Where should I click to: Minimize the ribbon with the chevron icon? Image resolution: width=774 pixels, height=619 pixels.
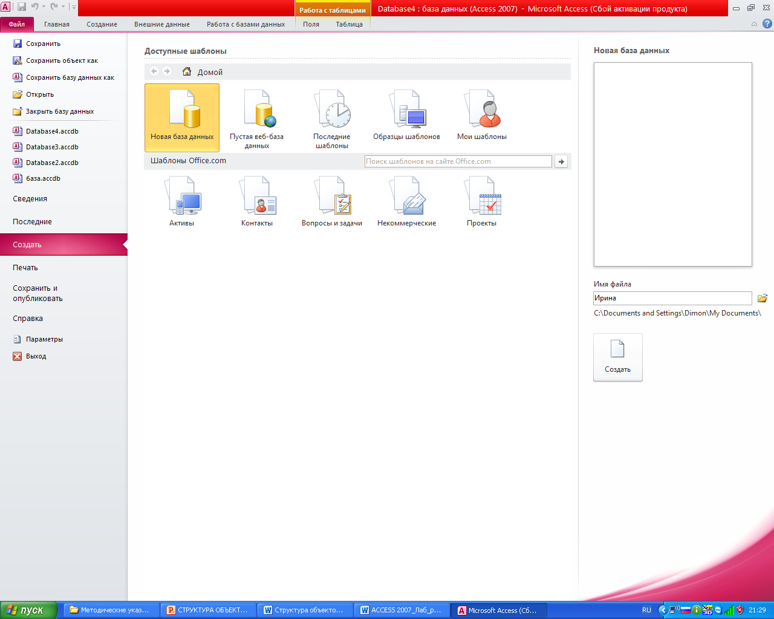754,24
